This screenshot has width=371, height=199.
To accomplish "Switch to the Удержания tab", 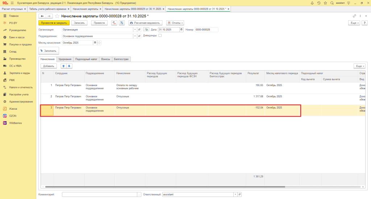I will [65, 59].
